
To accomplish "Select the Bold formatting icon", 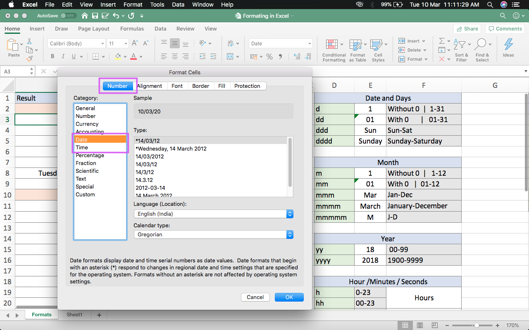I will pos(52,56).
